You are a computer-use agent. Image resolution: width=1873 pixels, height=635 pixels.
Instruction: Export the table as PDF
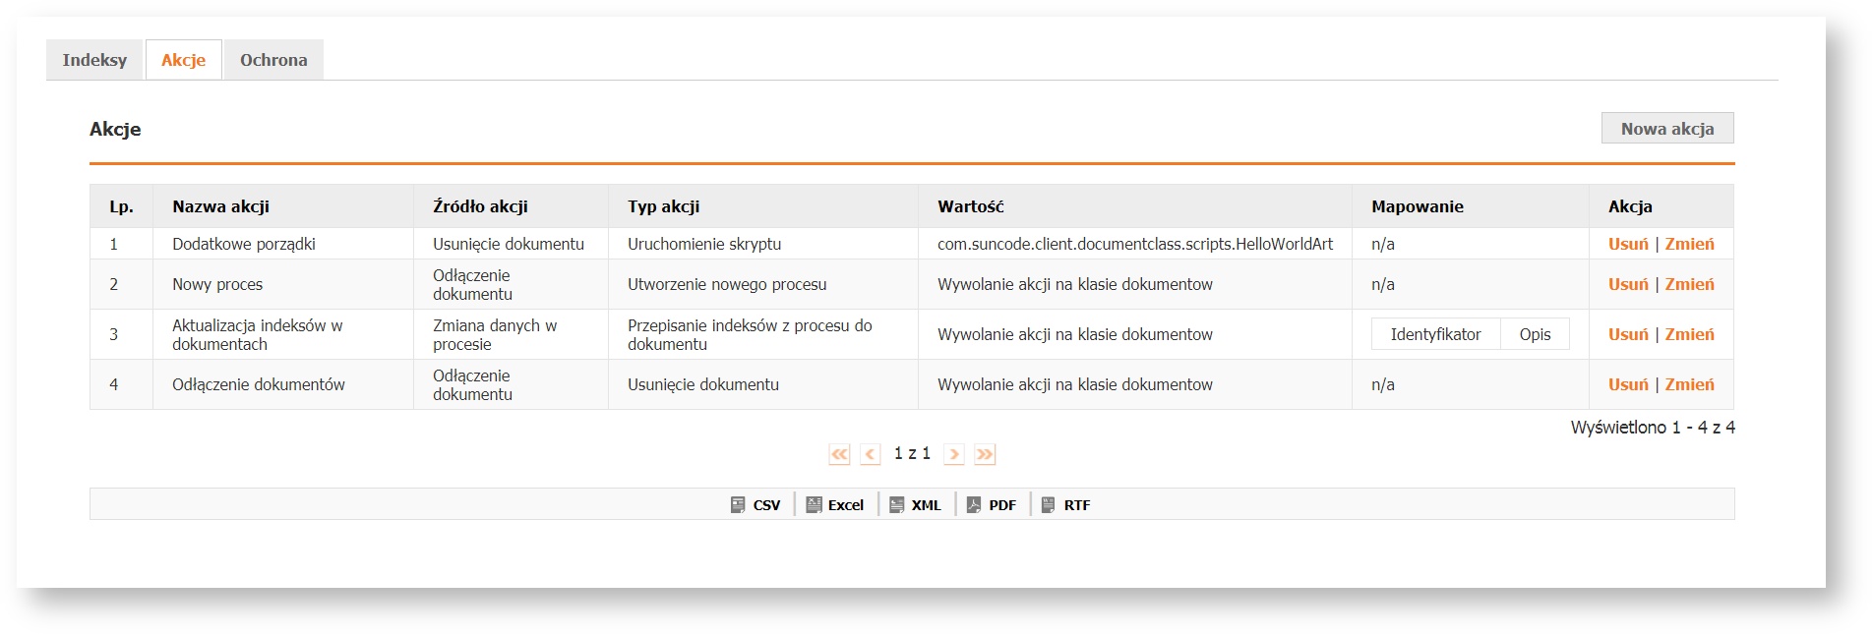point(992,505)
